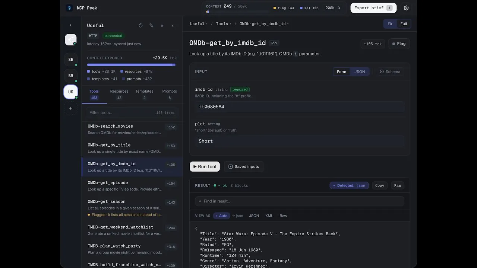Switch to the BR server

pos(71,76)
